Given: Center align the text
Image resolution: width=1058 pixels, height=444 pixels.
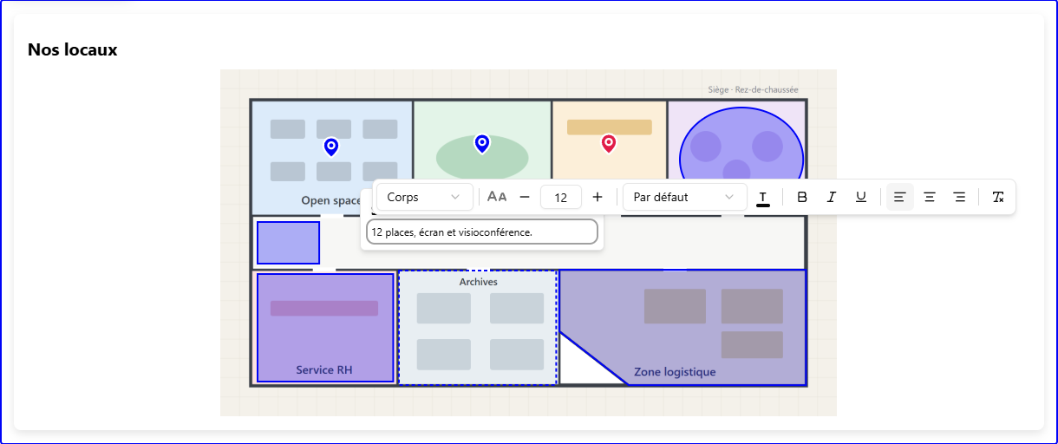Looking at the screenshot, I should coord(930,197).
